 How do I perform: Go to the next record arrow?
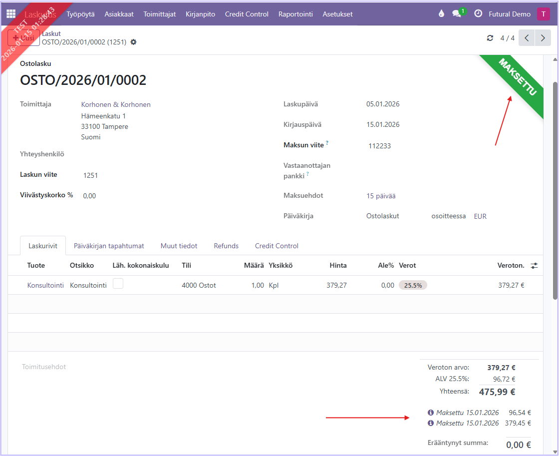tap(543, 38)
